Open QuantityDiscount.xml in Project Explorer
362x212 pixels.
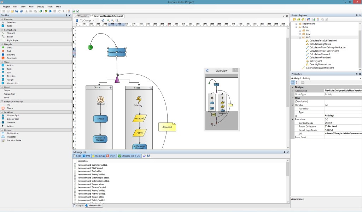click(320, 64)
